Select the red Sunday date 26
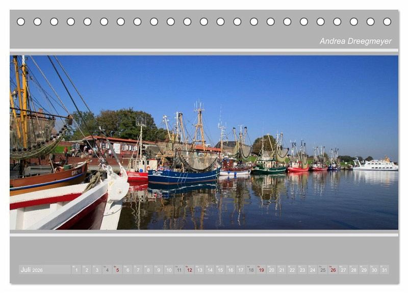Image resolution: width=408 pixels, height=293 pixels. point(334,270)
